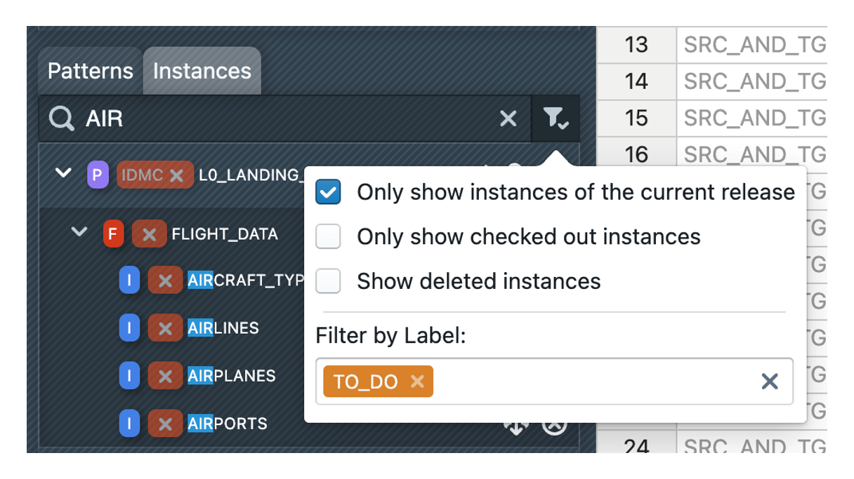
Task: Collapse the FLIGHT_DATA folder
Action: click(x=79, y=232)
